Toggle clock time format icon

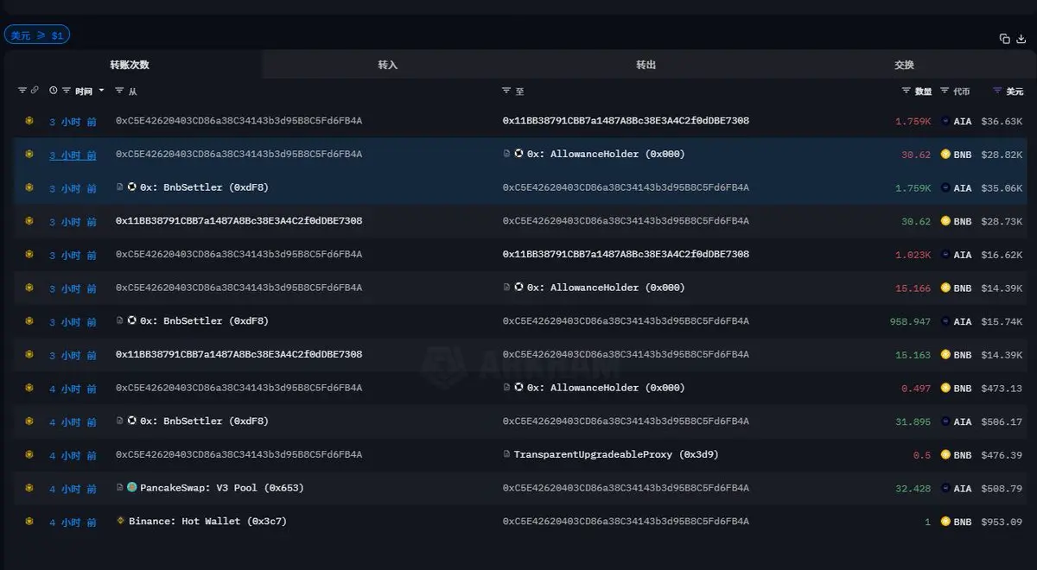[x=54, y=90]
